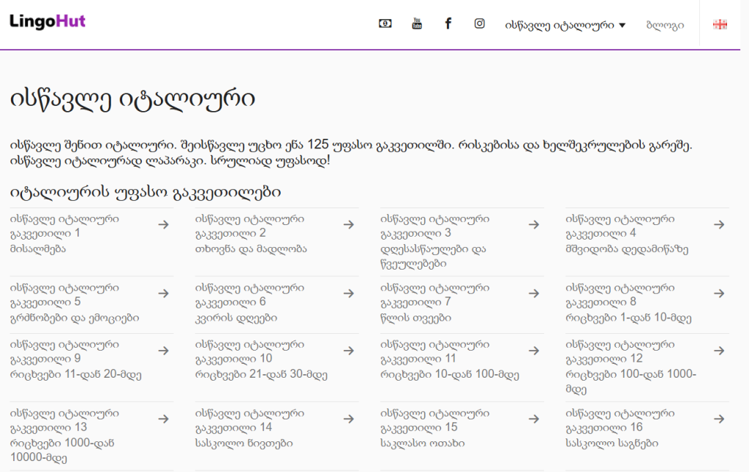Click the arrow icon for lesson 1
Viewport: 749px width, 472px height.
pyautogui.click(x=163, y=225)
